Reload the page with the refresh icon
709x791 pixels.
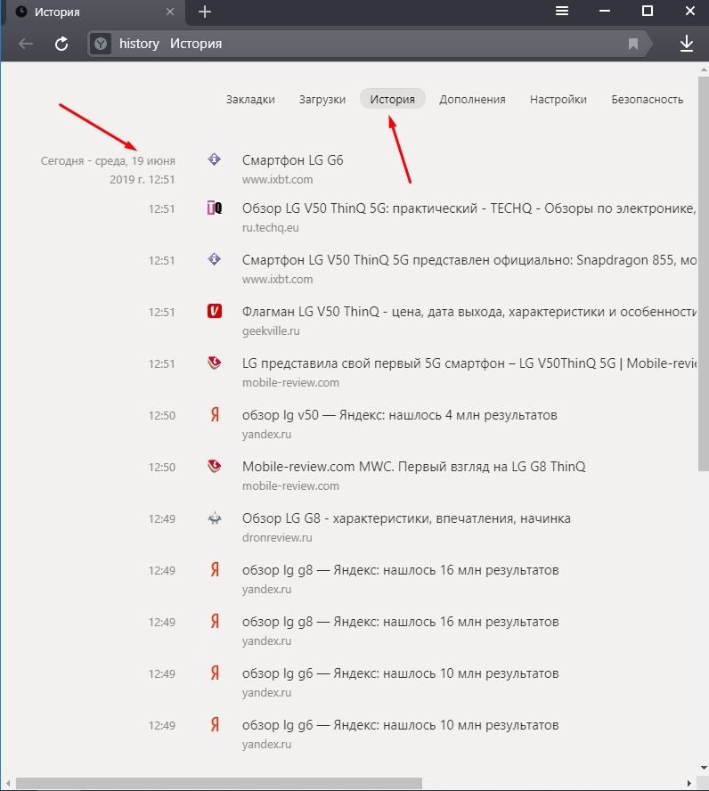61,44
